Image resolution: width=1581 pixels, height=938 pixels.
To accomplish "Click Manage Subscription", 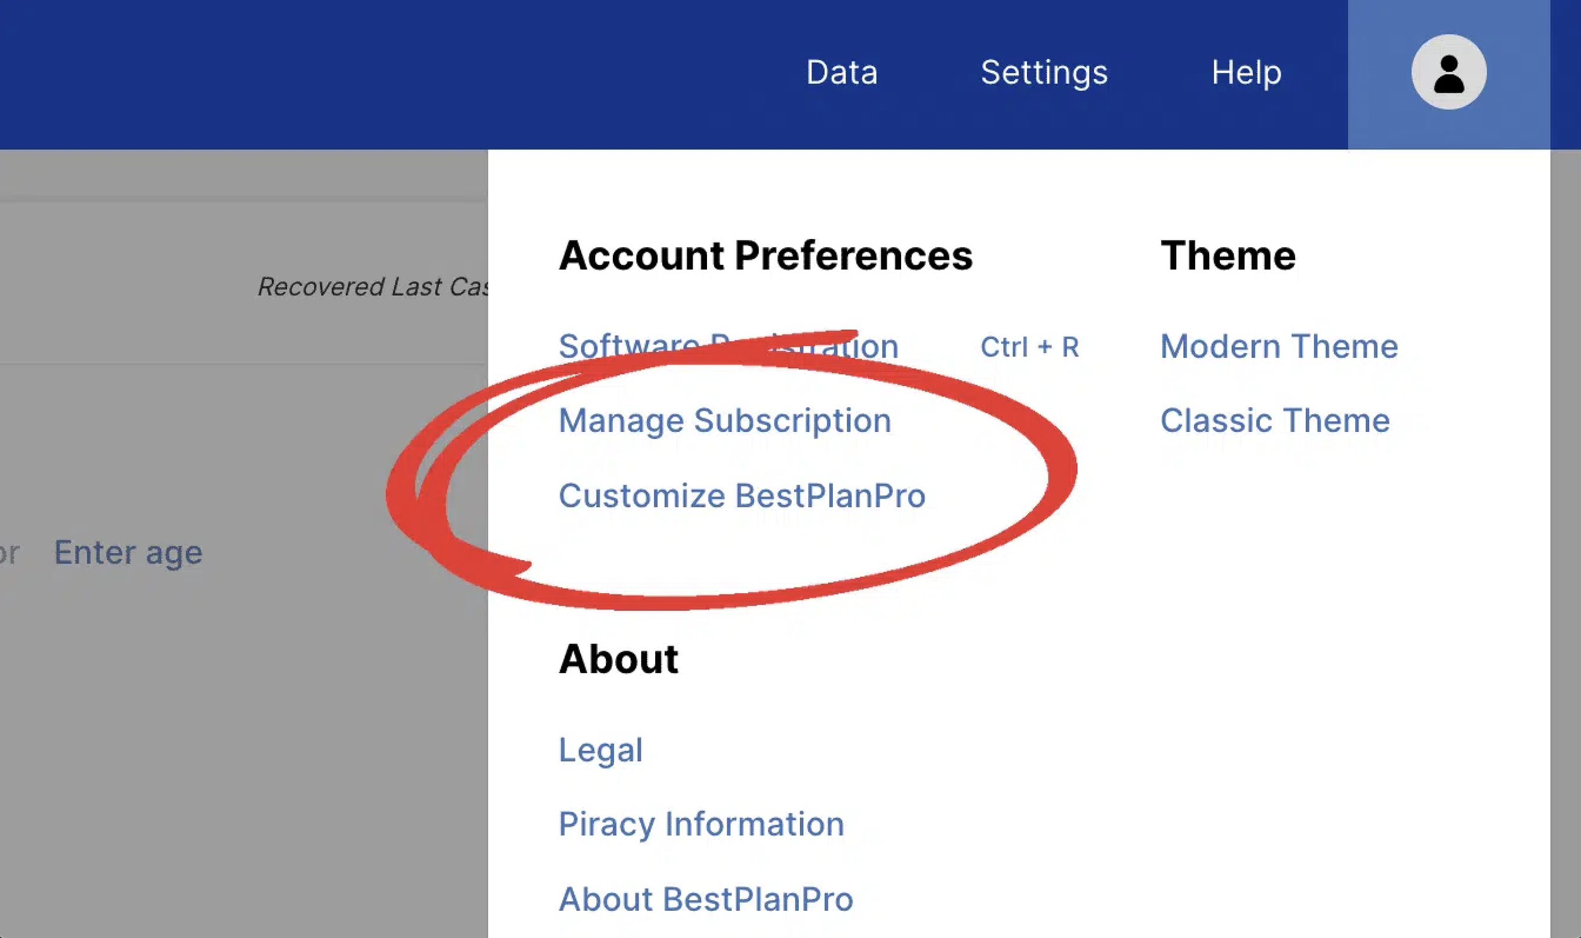I will click(725, 421).
